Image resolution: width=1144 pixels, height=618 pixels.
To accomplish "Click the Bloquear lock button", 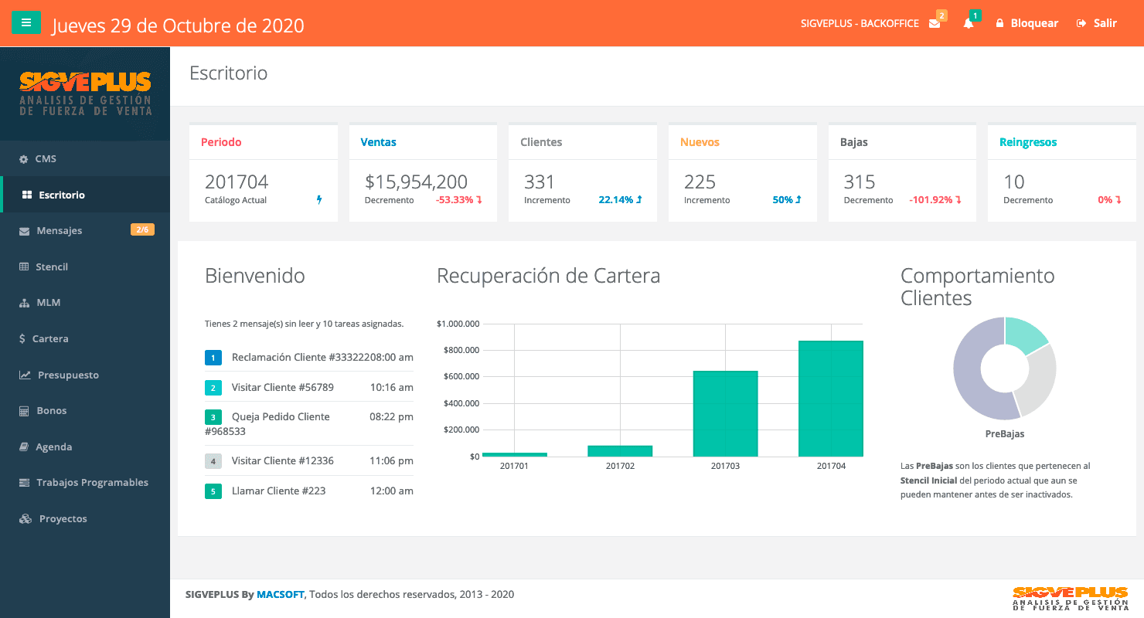I will point(1027,23).
